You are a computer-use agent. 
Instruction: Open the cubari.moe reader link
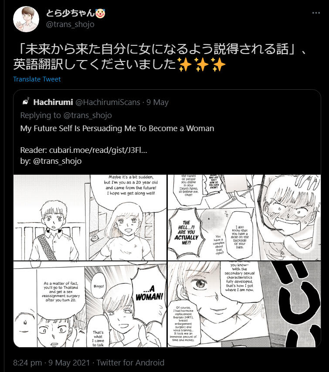click(98, 150)
